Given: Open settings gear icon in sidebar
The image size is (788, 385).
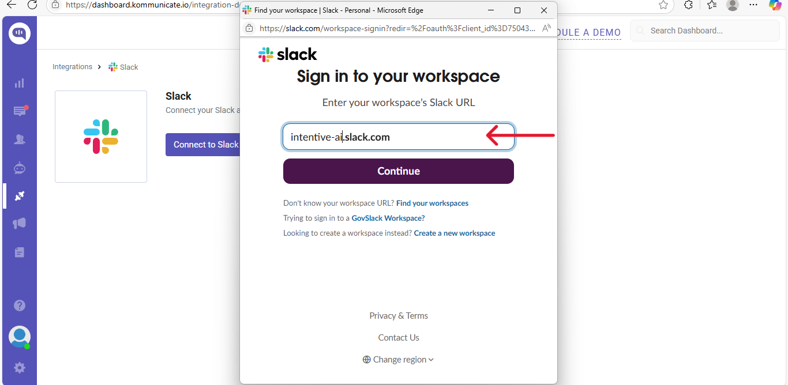Looking at the screenshot, I should [20, 367].
